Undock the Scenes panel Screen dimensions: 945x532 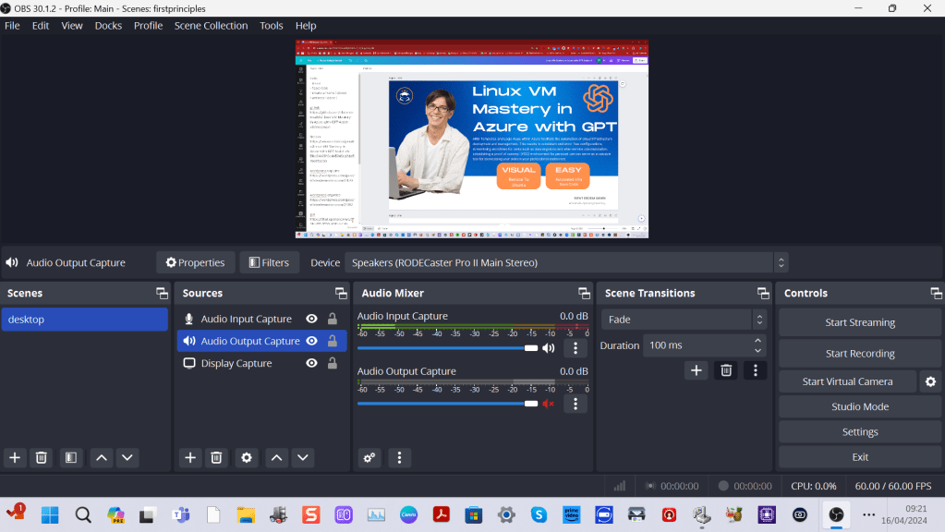(163, 294)
